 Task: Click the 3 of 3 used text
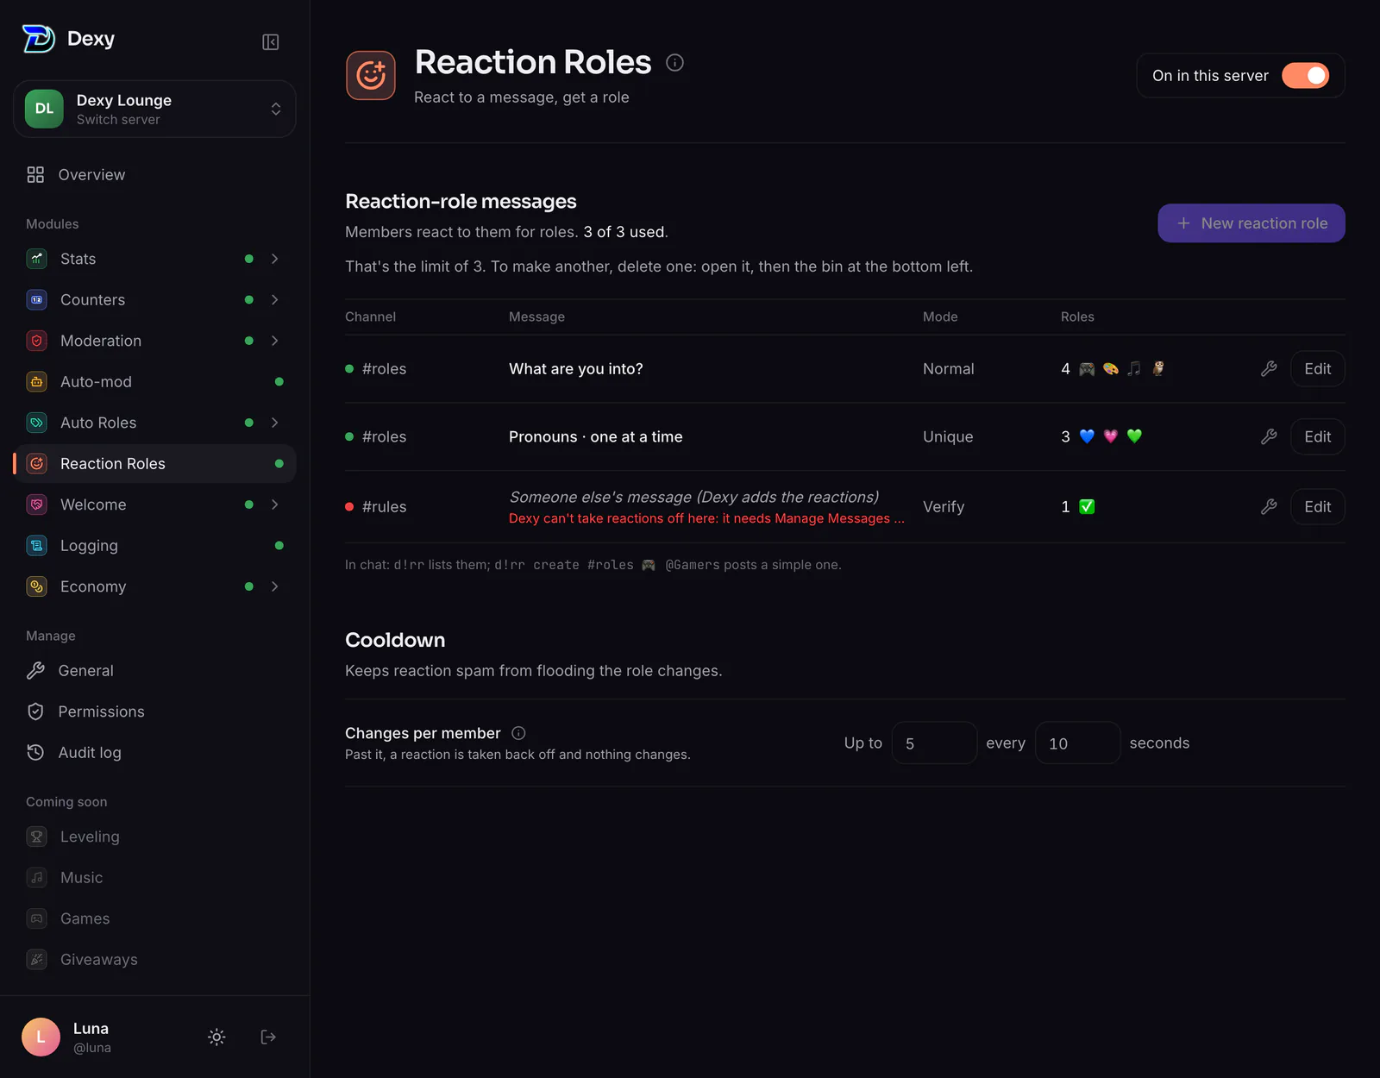click(x=625, y=232)
